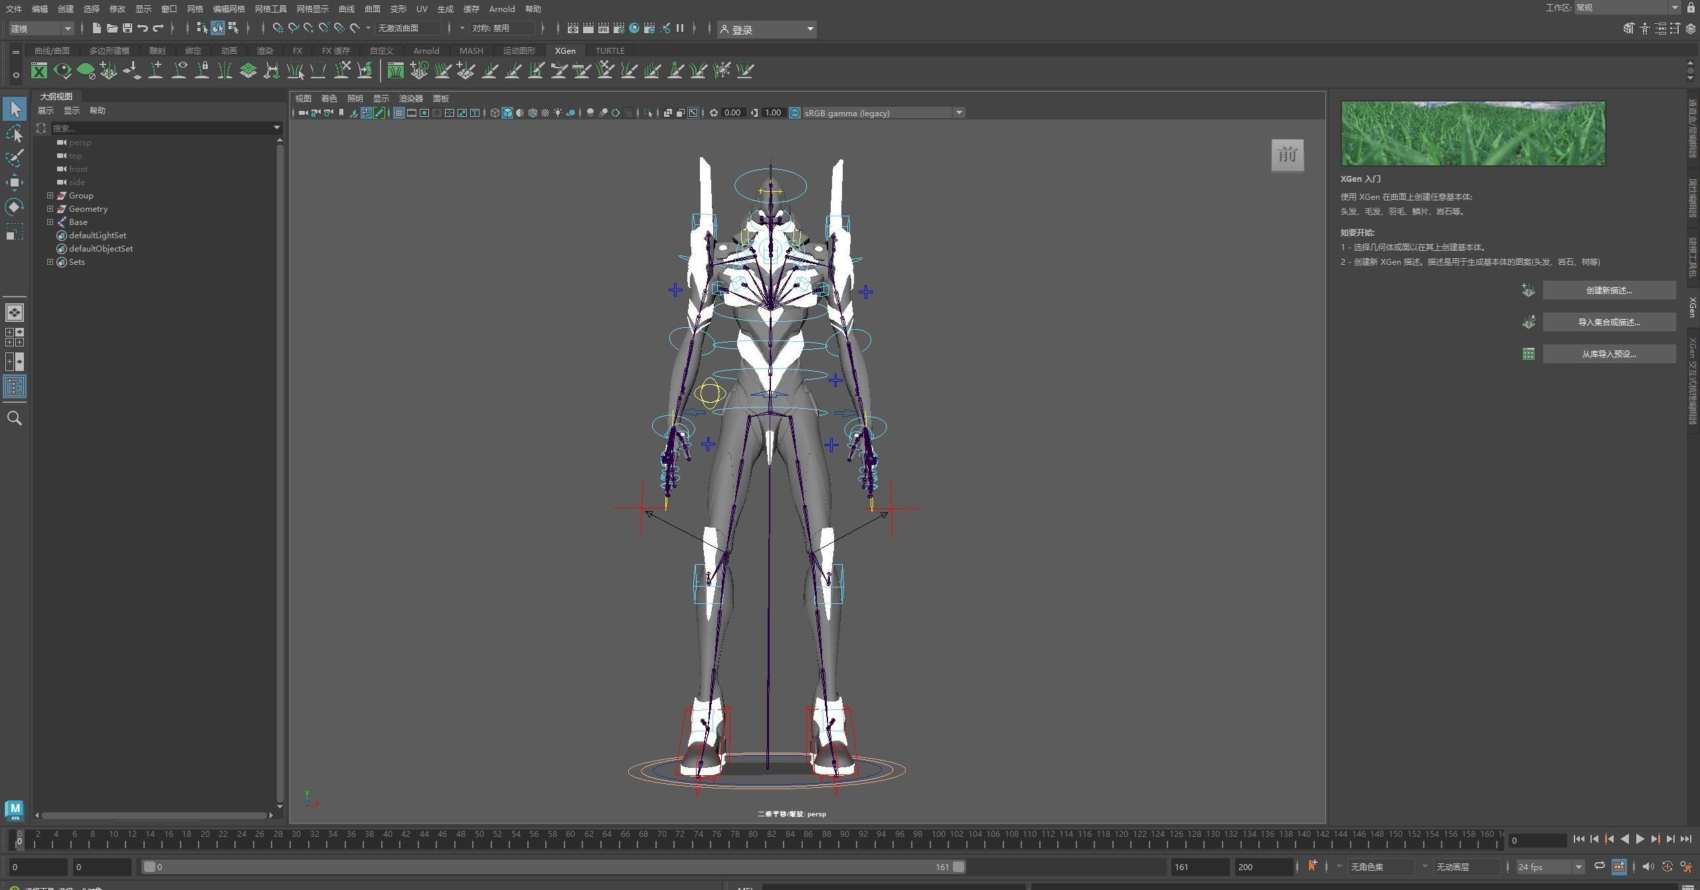The width and height of the screenshot is (1700, 890).
Task: Click the Undo arrow icon
Action: click(x=143, y=28)
